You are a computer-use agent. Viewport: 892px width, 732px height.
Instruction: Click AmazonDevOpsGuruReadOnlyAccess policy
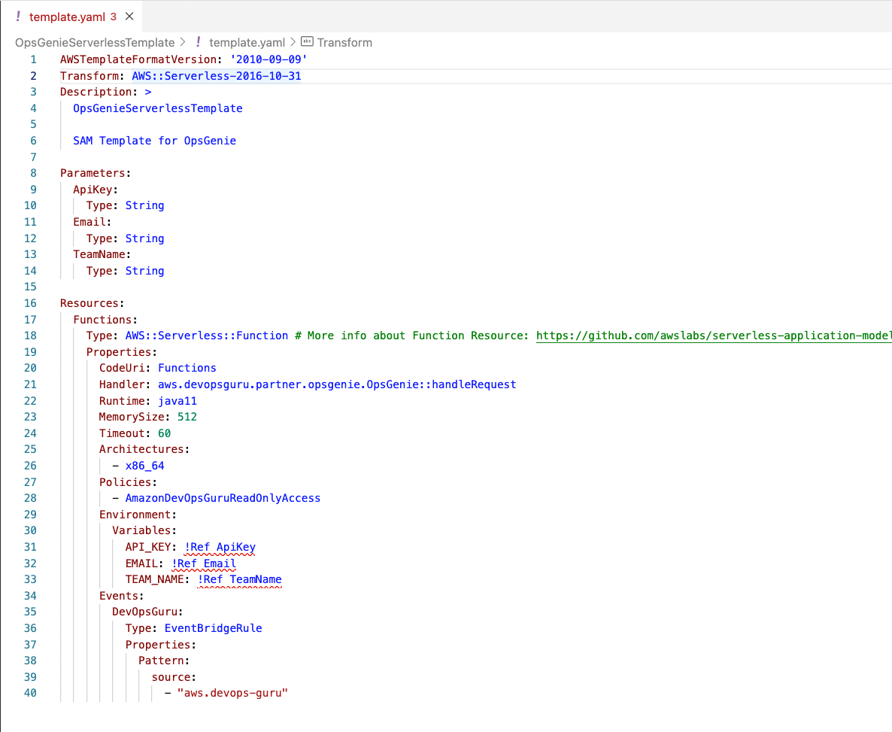coord(223,499)
